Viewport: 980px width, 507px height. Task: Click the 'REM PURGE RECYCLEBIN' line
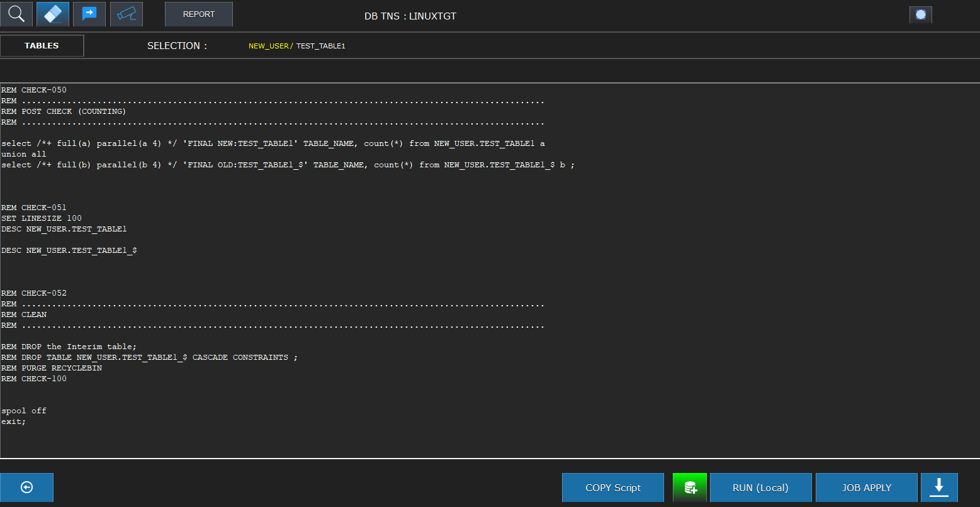(52, 368)
